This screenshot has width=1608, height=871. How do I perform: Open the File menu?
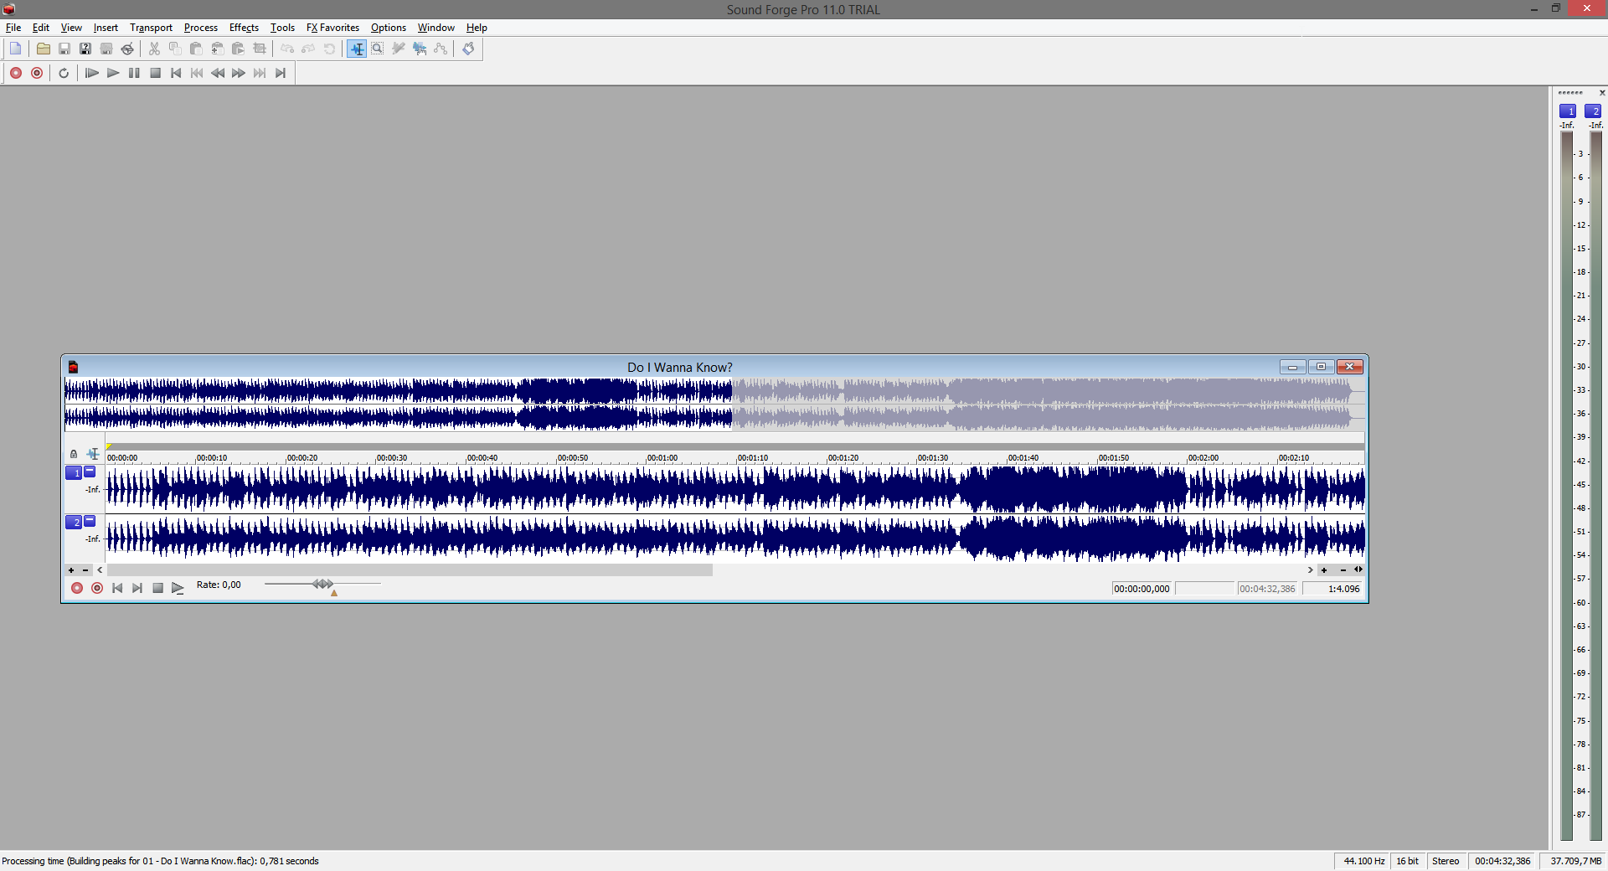tap(13, 28)
